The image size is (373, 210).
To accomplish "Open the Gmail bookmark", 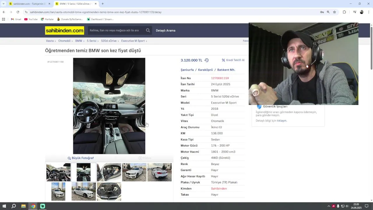I will pyautogui.click(x=16, y=19).
